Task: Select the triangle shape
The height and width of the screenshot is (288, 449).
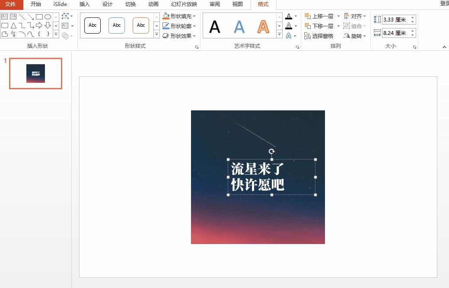Action: click(13, 25)
